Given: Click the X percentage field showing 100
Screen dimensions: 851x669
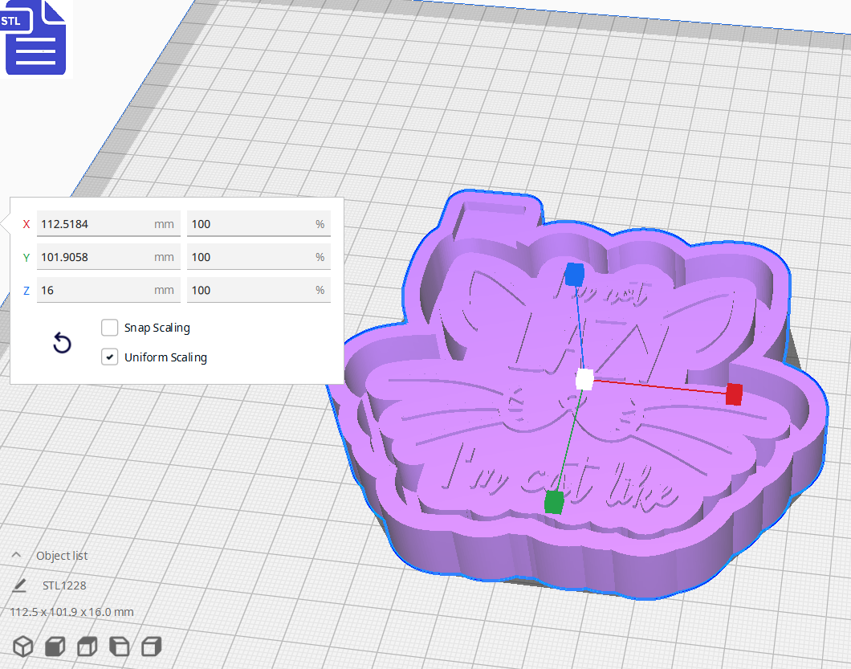Looking at the screenshot, I should 259,223.
